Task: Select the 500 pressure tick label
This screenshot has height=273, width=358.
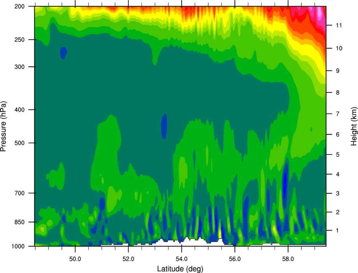Action: click(x=19, y=143)
